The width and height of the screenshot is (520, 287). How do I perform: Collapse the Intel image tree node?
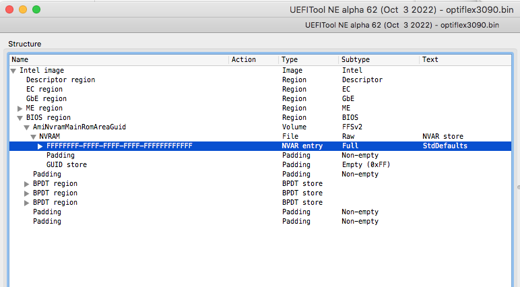click(x=13, y=70)
